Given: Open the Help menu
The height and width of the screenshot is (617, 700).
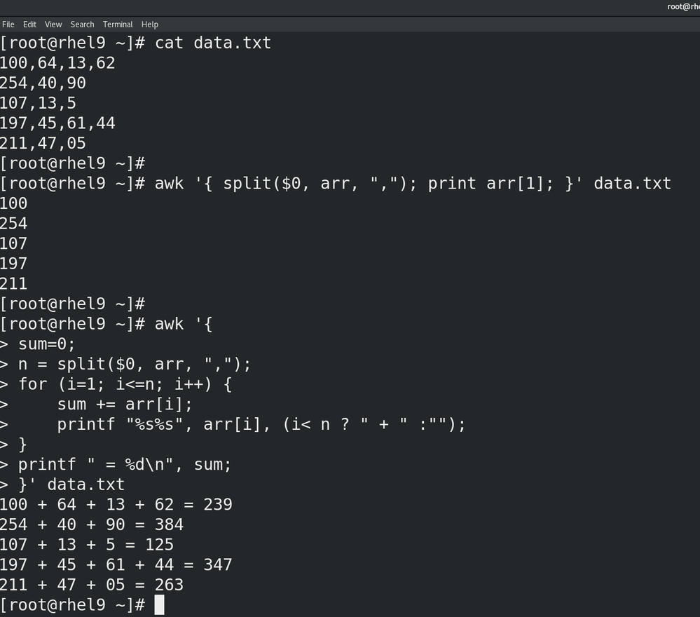Looking at the screenshot, I should click(149, 24).
